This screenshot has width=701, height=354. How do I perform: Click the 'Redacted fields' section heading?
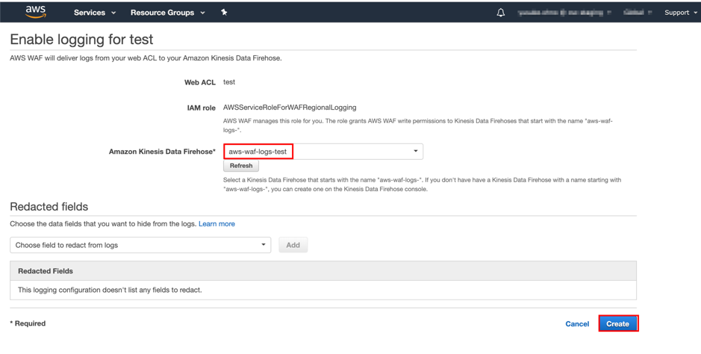49,206
